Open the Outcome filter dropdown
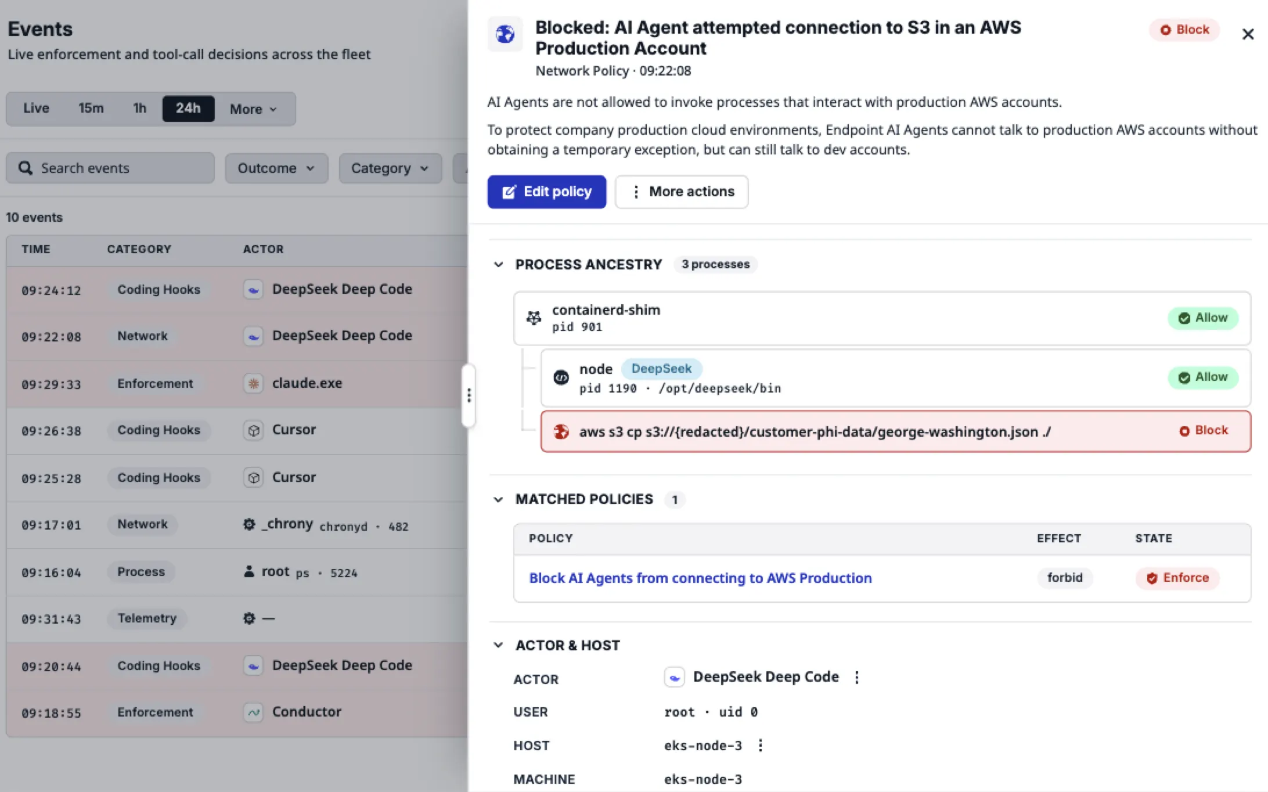Viewport: 1268px width, 792px height. click(276, 168)
